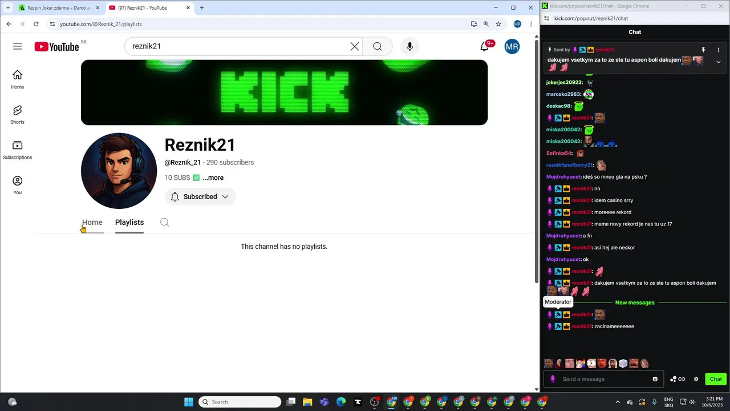Open File Explorer from taskbar
The width and height of the screenshot is (730, 411).
(307, 402)
